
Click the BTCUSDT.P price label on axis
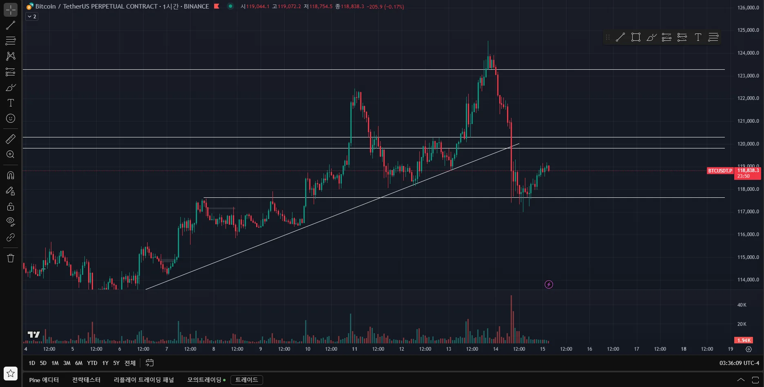tap(720, 171)
